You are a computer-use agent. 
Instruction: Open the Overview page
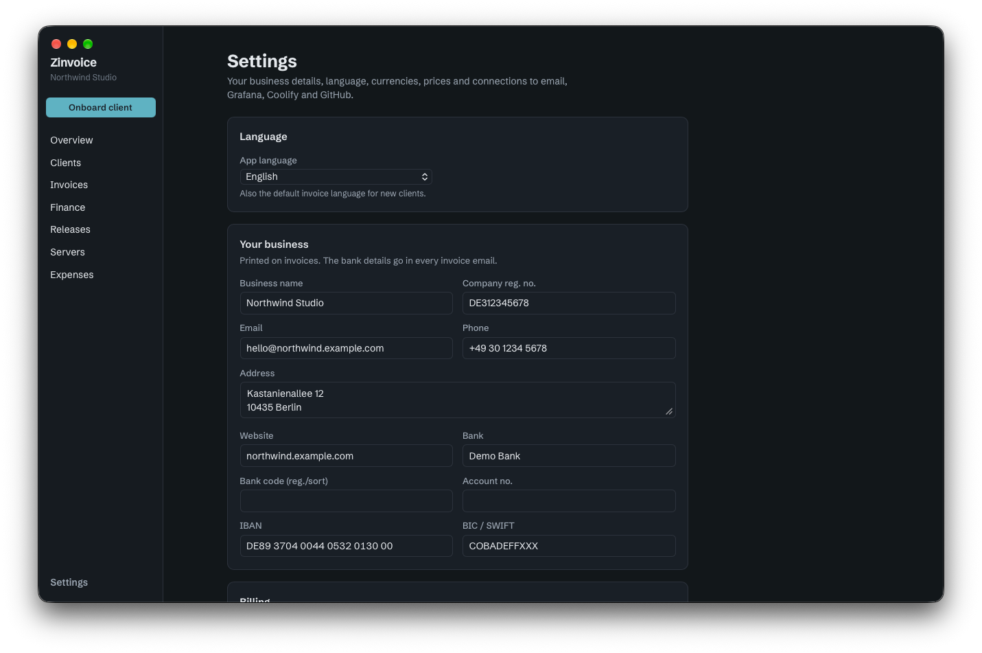point(71,140)
